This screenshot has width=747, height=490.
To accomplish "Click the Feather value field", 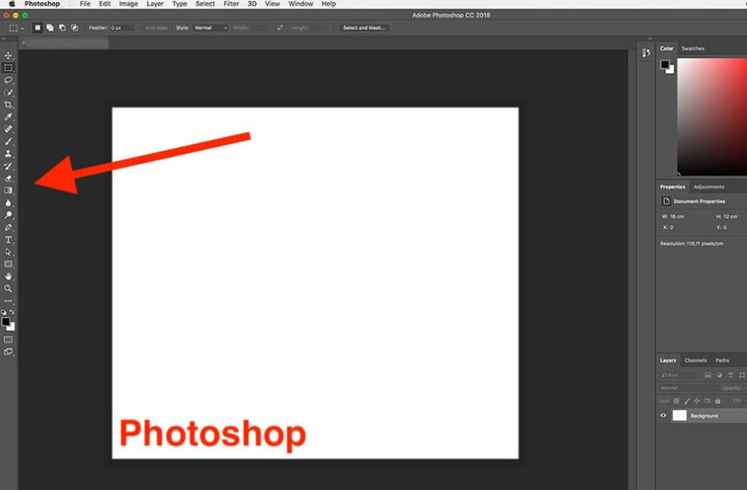I will coord(123,28).
